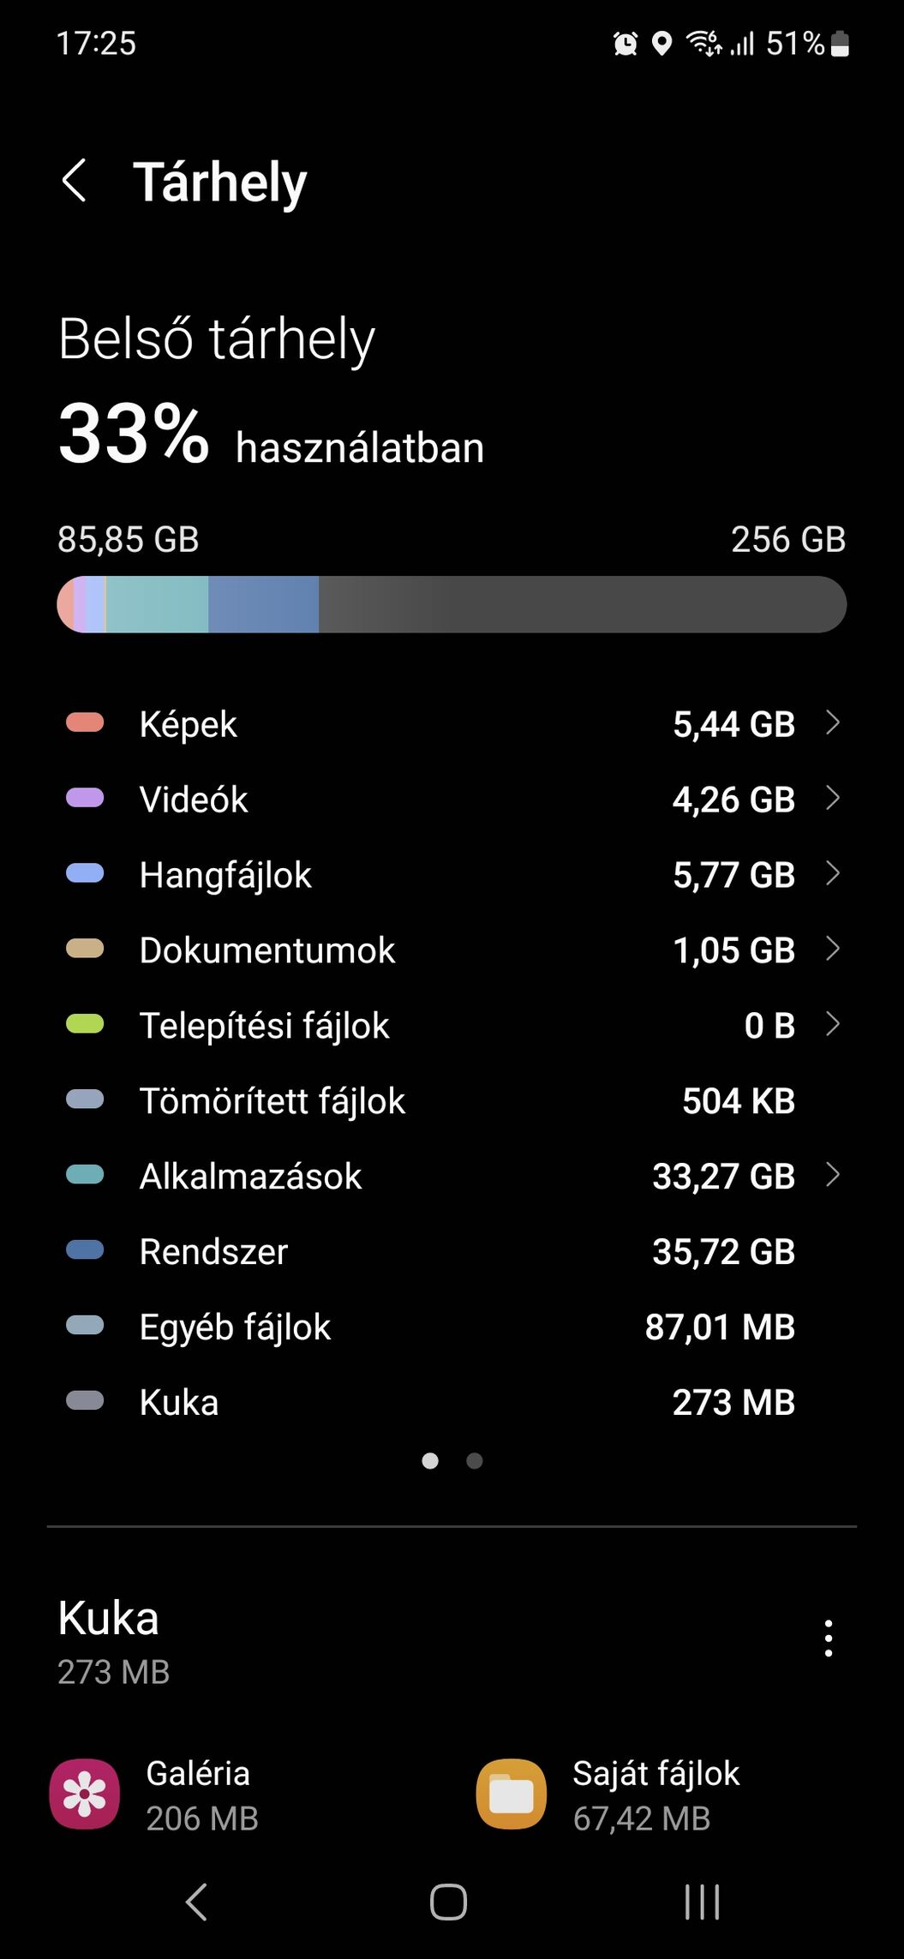Select the first page indicator dot
The height and width of the screenshot is (1959, 904).
tap(430, 1460)
